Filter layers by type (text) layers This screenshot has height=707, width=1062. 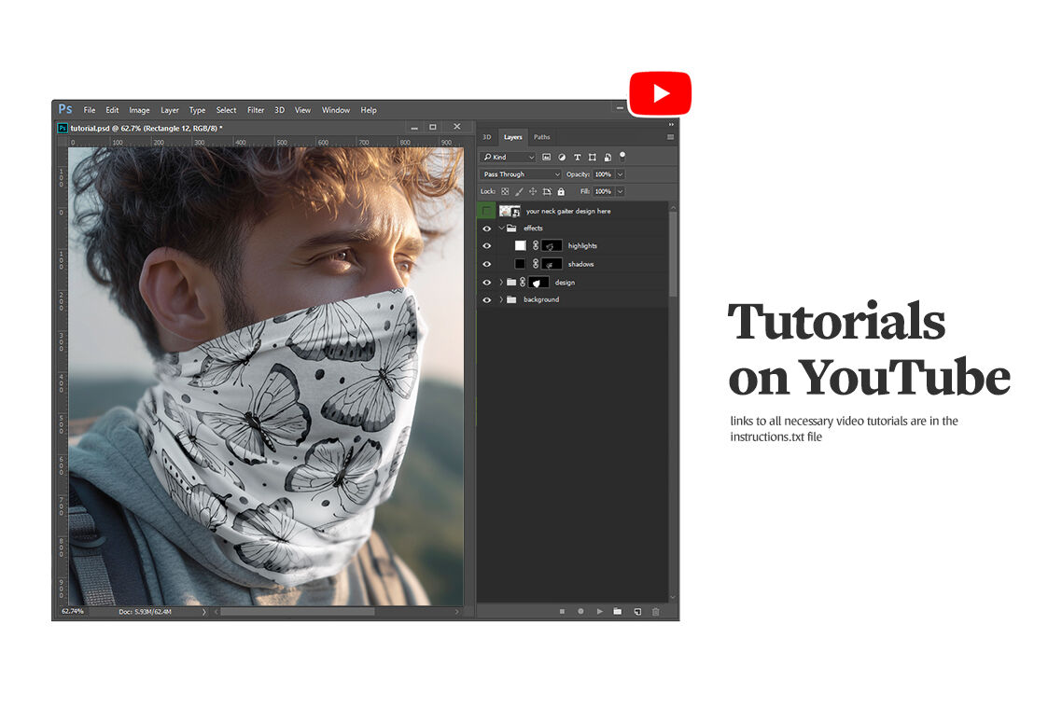tap(577, 157)
